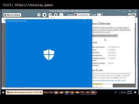Screen dimensions: 139x104
Task: Open the taskbar network icon
Action: (x=122, y=92)
